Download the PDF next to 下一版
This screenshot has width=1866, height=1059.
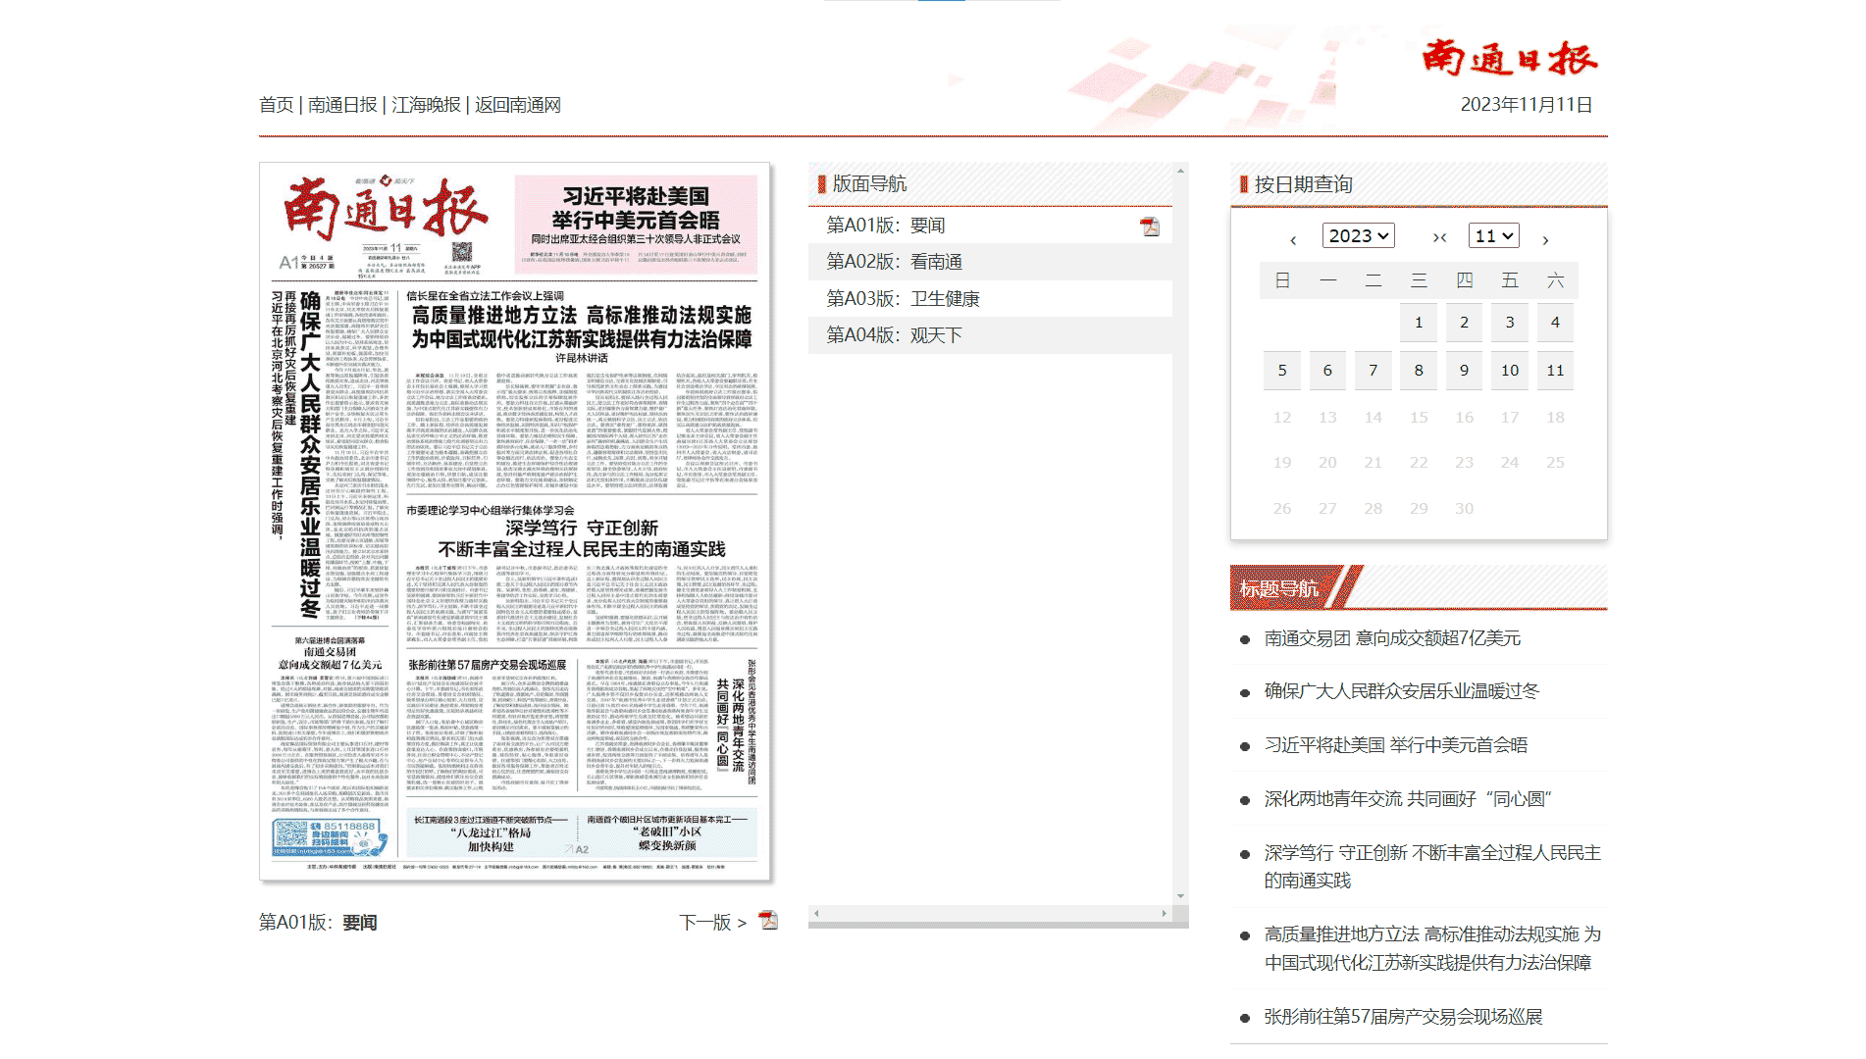(768, 921)
